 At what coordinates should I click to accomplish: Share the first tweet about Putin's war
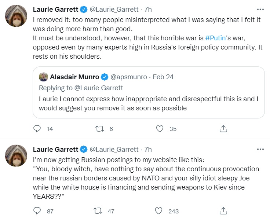point(223,129)
